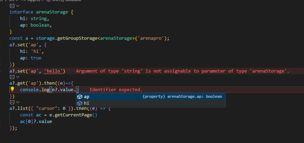
Task: Click the 'Argument of type string' error text
Action: 182,71
